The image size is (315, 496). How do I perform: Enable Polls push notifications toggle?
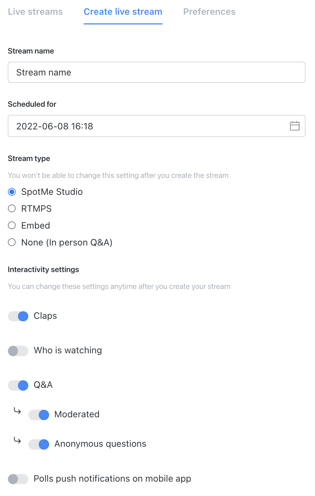(18, 479)
